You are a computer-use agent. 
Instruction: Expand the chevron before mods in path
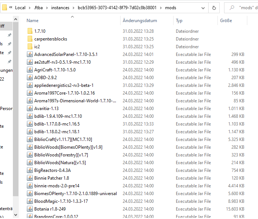(161, 8)
